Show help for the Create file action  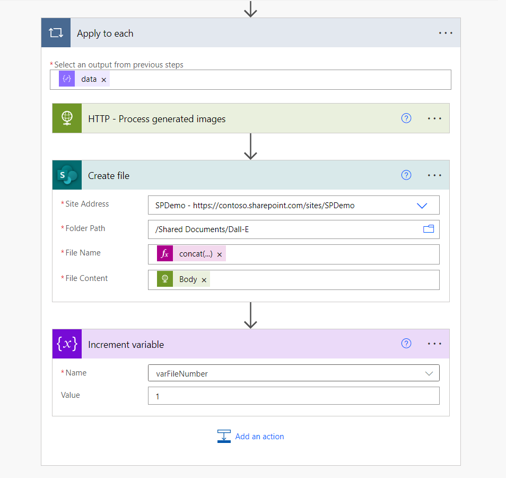click(406, 175)
